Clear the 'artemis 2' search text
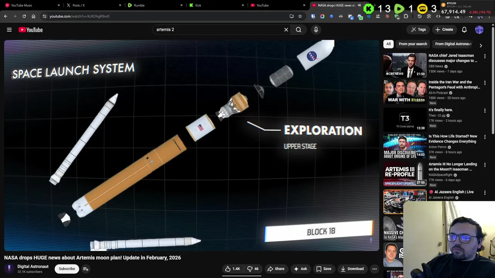This screenshot has height=278, width=495. (x=286, y=30)
